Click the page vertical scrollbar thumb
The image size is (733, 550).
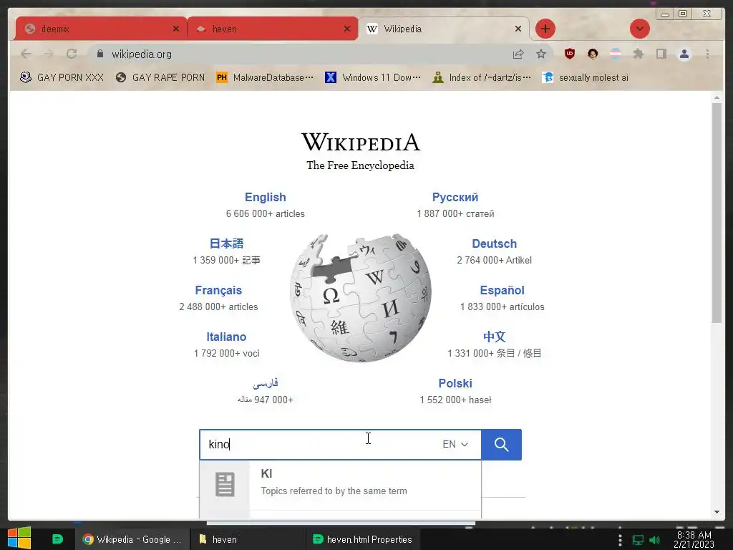[717, 213]
